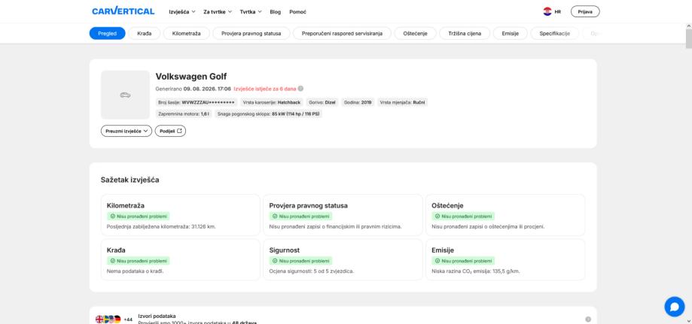692x324 pixels.
Task: Click the carVertical logo
Action: (123, 11)
